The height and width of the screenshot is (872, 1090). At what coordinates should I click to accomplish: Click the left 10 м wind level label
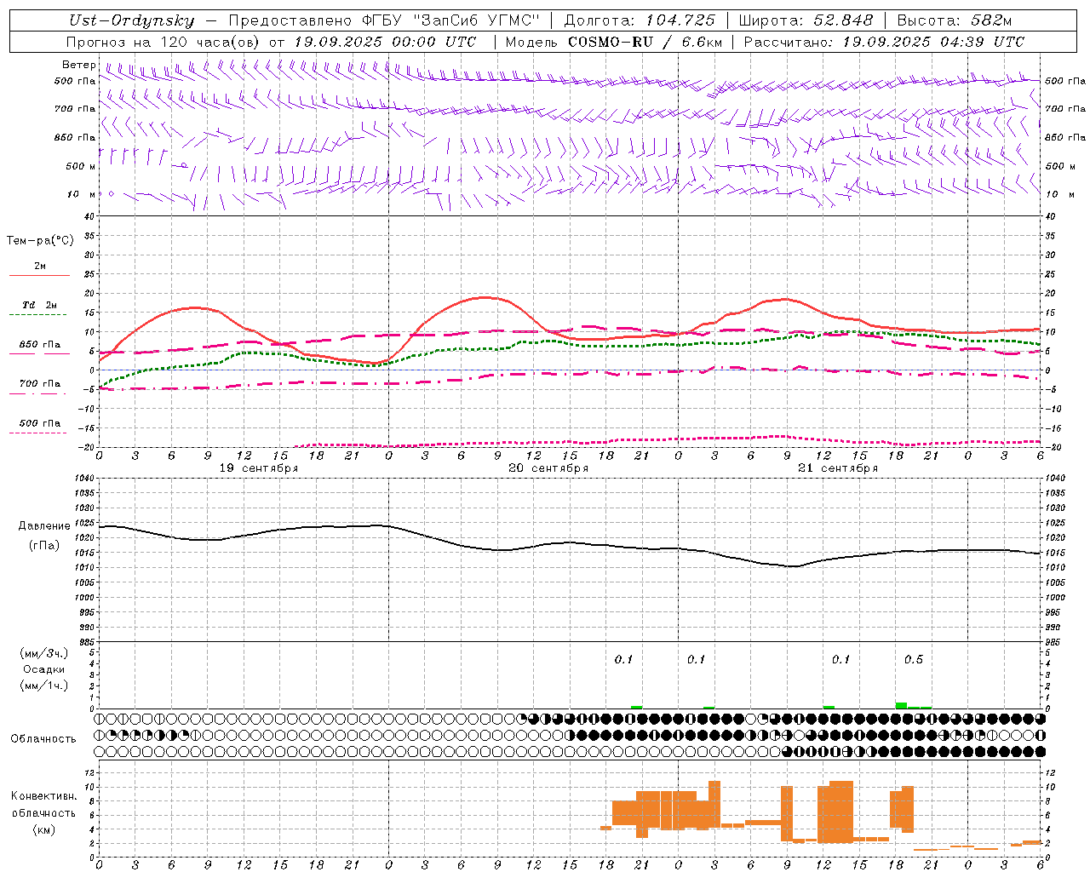pos(81,194)
